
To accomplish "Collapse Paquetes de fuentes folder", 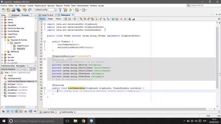I will [x=5, y=40].
